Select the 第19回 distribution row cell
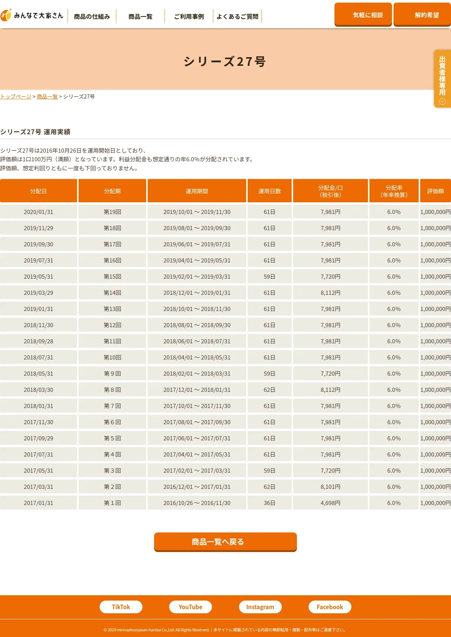Screen dimensions: 451x637 point(112,212)
